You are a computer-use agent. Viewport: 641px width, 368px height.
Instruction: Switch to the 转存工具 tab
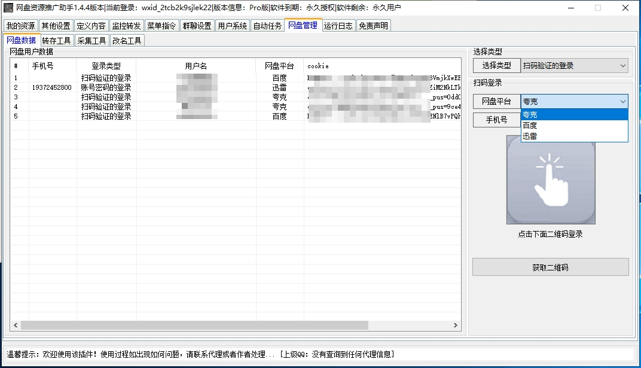point(56,41)
